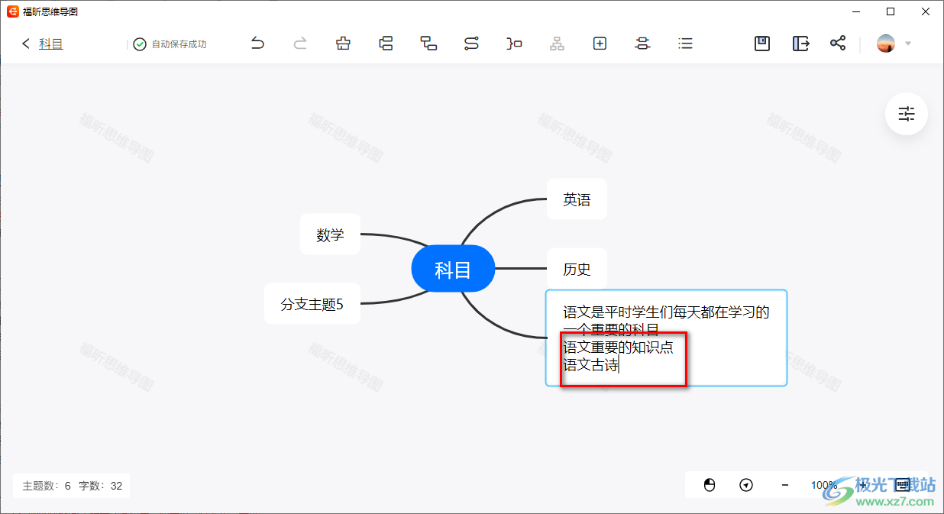The width and height of the screenshot is (944, 514).
Task: Select the 英语 branch node
Action: [577, 199]
